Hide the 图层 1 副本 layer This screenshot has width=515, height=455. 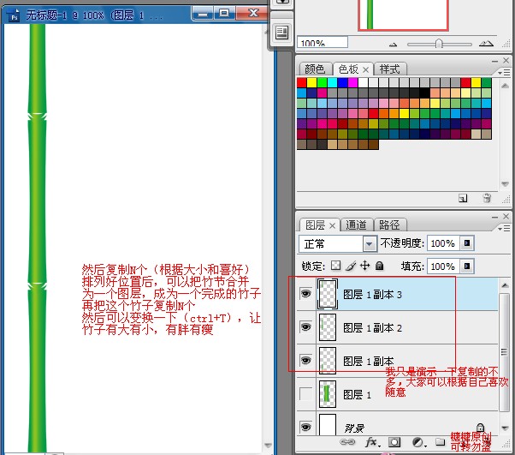coord(305,360)
